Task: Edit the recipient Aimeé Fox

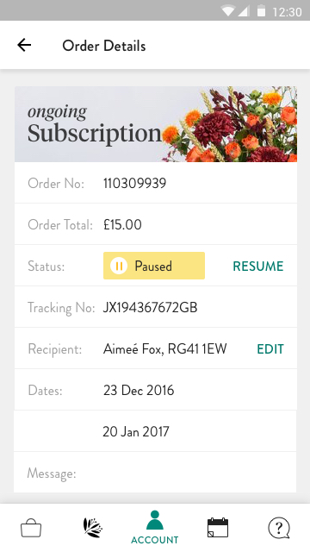Action: pos(270,348)
